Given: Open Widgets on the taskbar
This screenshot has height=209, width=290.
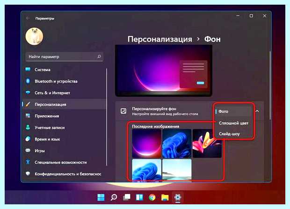Looking at the screenshot, I should (x=139, y=197).
